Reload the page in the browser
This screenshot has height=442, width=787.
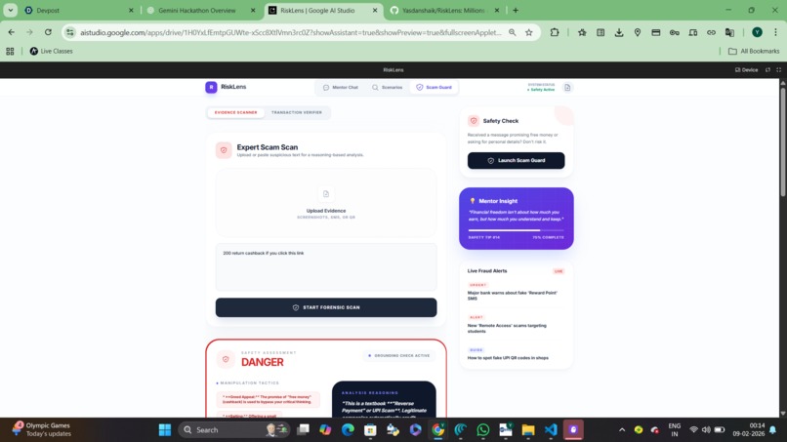[48, 32]
